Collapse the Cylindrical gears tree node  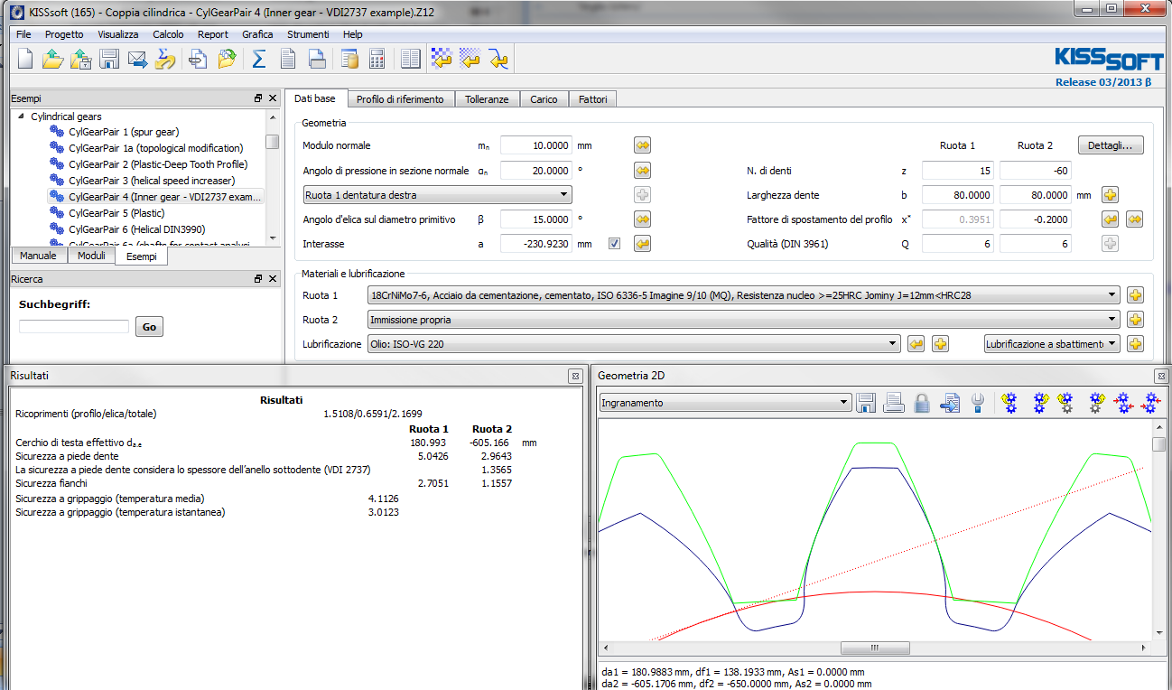coord(20,117)
